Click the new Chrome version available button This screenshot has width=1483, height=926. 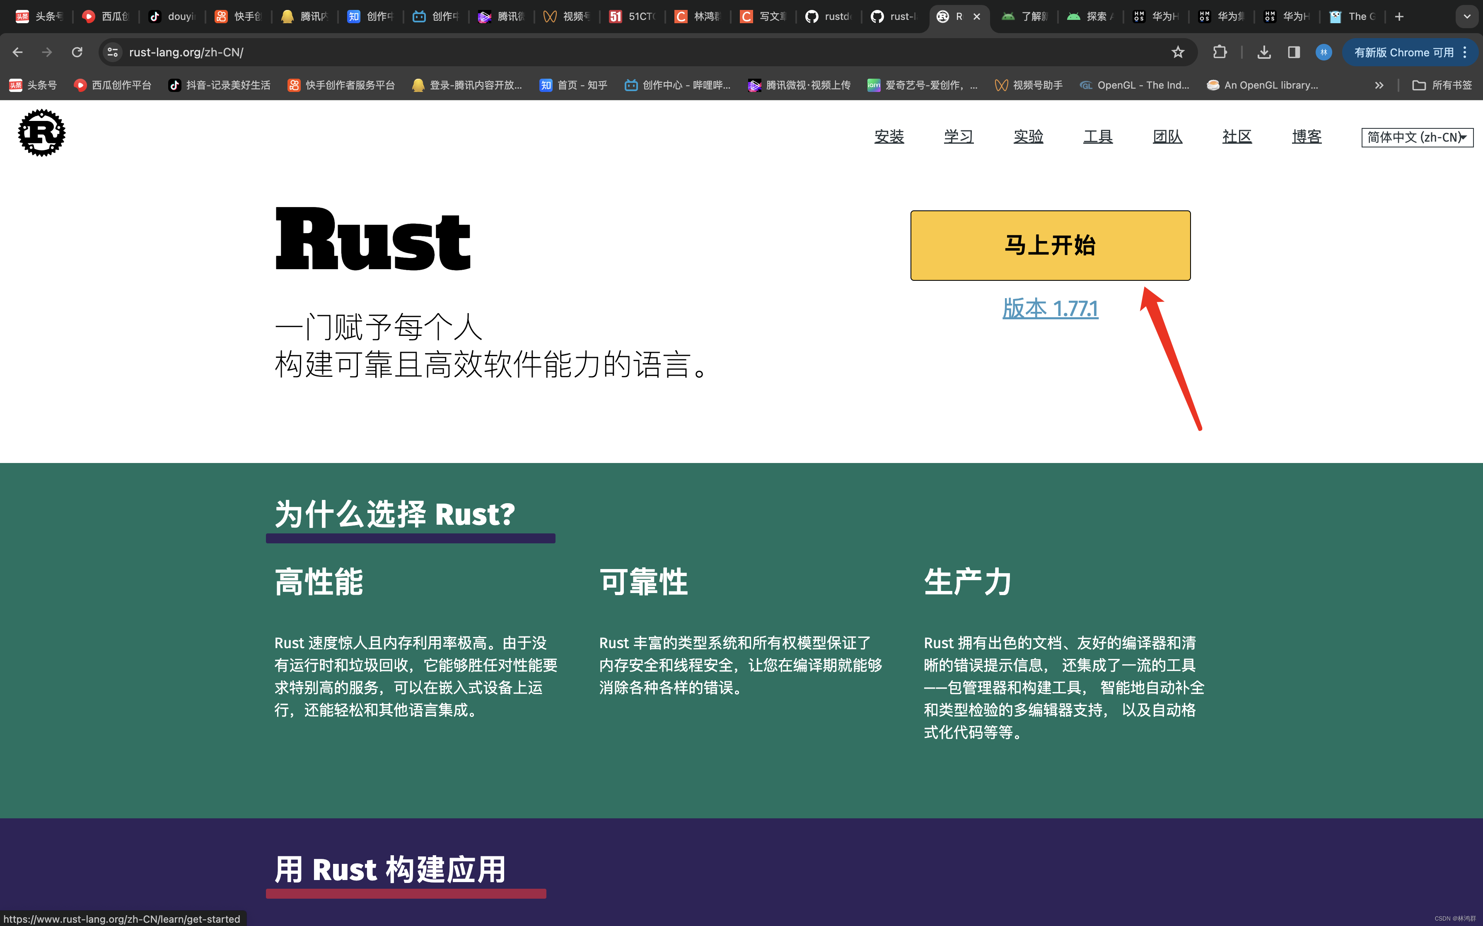(x=1410, y=52)
